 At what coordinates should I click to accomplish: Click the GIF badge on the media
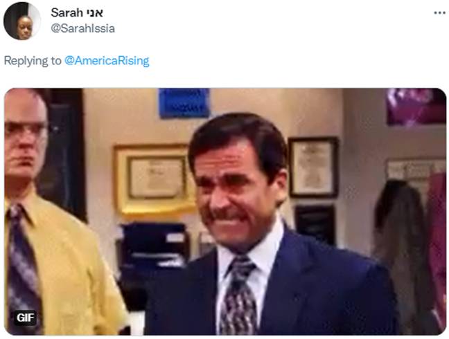[25, 318]
